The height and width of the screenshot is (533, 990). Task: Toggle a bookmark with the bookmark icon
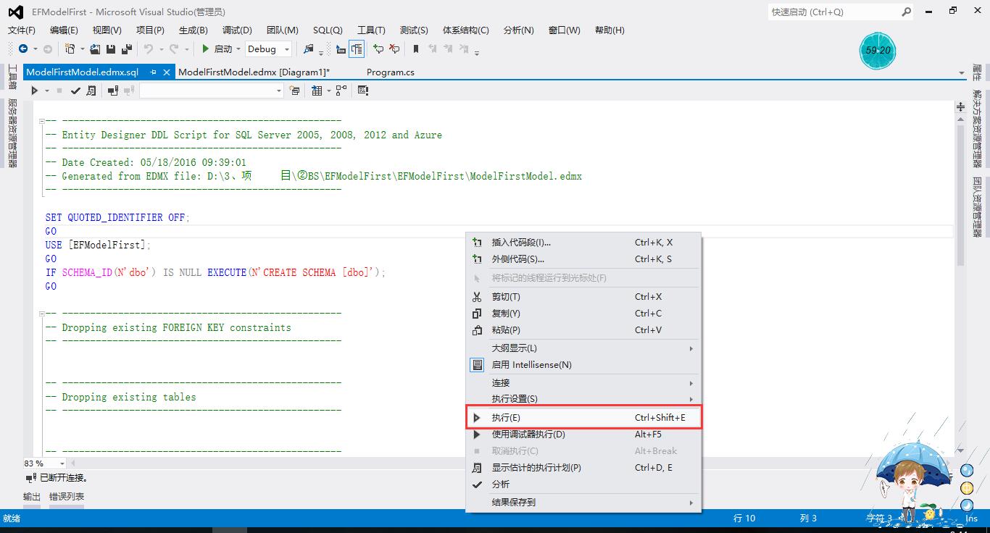[x=416, y=49]
